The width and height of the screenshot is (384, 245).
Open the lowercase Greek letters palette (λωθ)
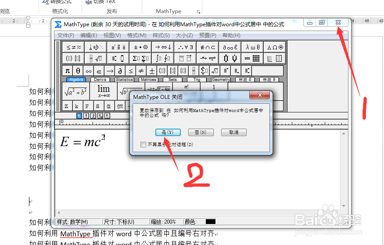252,47
